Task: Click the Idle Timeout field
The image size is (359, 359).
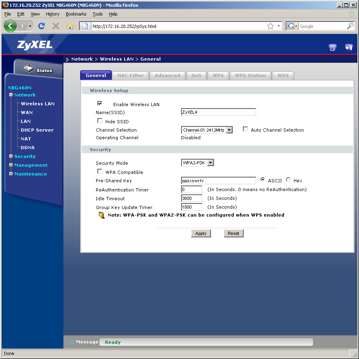Action: pos(191,198)
